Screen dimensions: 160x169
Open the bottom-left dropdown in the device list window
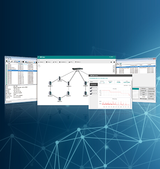click(9, 101)
